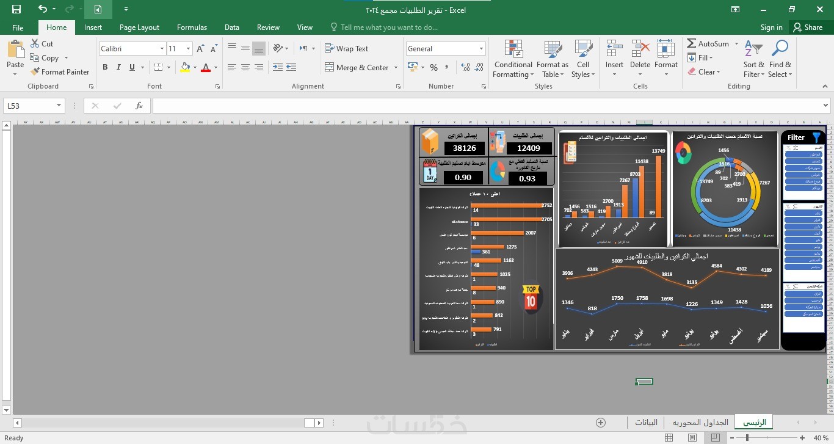Viewport: 834px width, 444px height.
Task: Switch to the Data ribbon tab
Action: click(231, 27)
